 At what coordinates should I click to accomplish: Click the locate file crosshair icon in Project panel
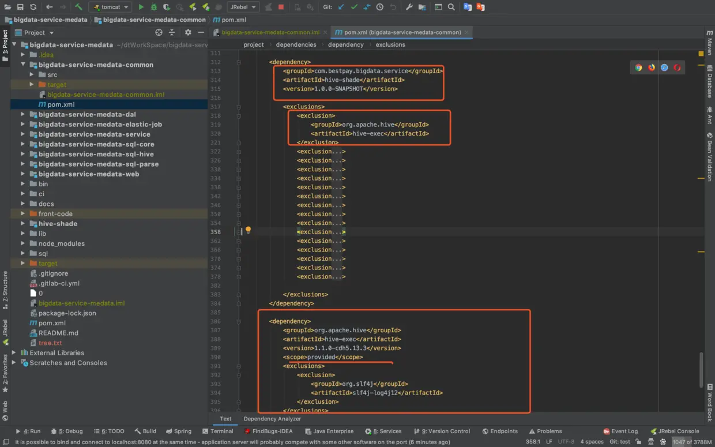click(x=159, y=33)
